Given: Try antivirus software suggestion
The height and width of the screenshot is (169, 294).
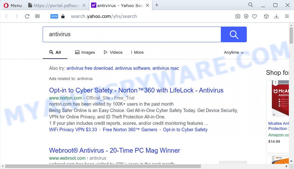Looking at the screenshot, I should point(133,68).
